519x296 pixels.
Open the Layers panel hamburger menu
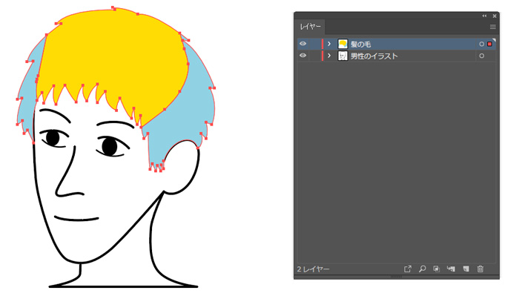click(x=493, y=27)
